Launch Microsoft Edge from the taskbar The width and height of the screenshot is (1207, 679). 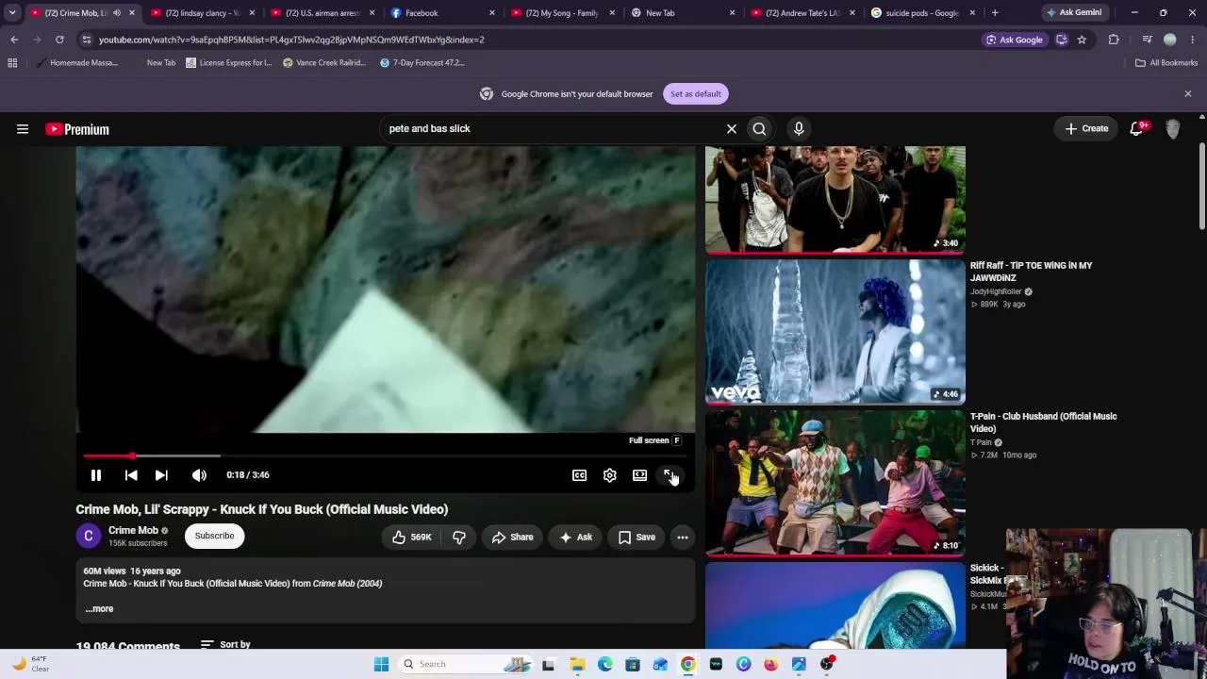coord(604,664)
